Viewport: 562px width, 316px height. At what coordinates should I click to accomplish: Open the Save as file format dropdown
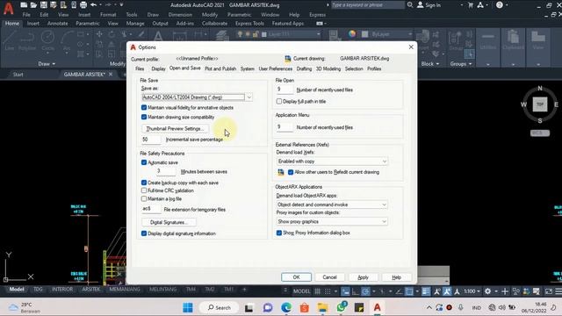(249, 97)
